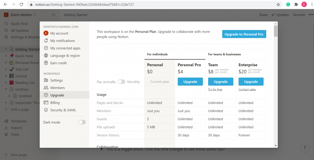This screenshot has width=314, height=160.
Task: Click the Reading List red book icon
Action: click(12, 83)
